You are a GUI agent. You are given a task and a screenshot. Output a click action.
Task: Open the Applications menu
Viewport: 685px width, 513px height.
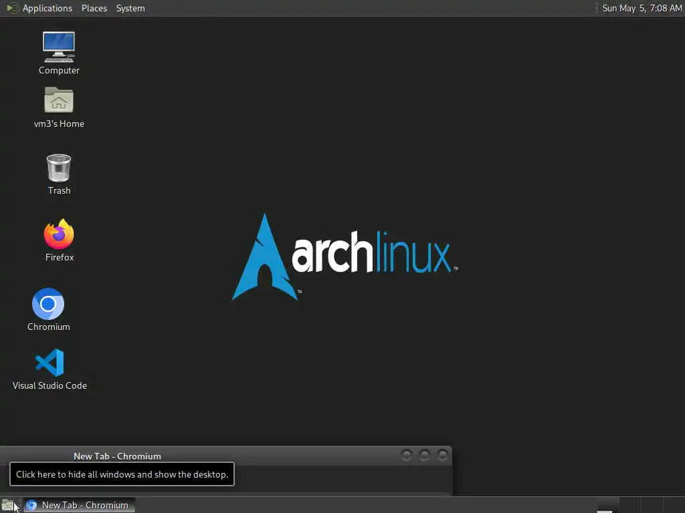point(47,8)
